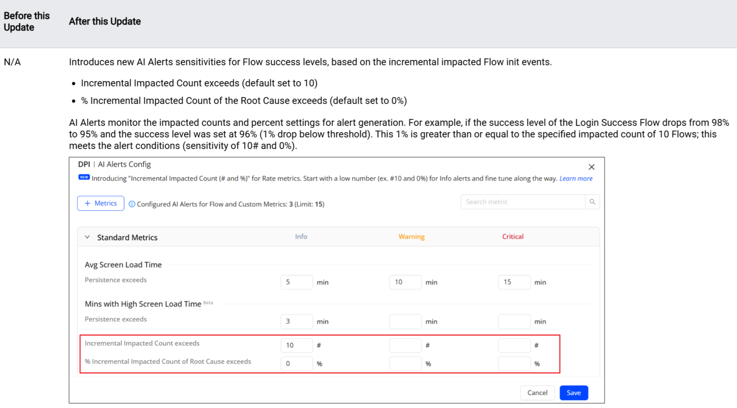The height and width of the screenshot is (408, 737).
Task: Click the NEW badge icon
Action: (84, 177)
